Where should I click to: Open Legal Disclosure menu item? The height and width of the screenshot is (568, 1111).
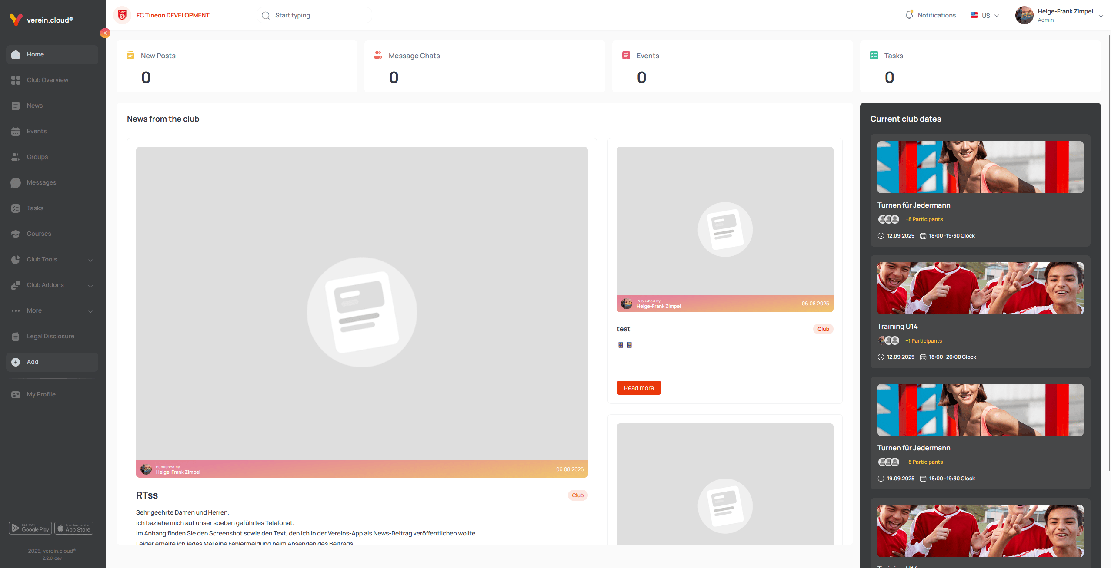(50, 337)
